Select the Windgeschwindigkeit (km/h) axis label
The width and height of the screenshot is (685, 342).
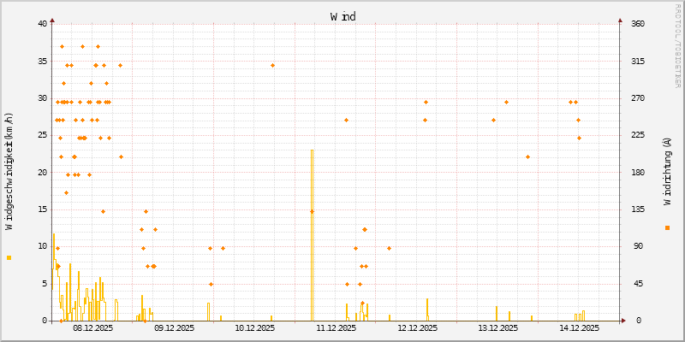tap(9, 171)
